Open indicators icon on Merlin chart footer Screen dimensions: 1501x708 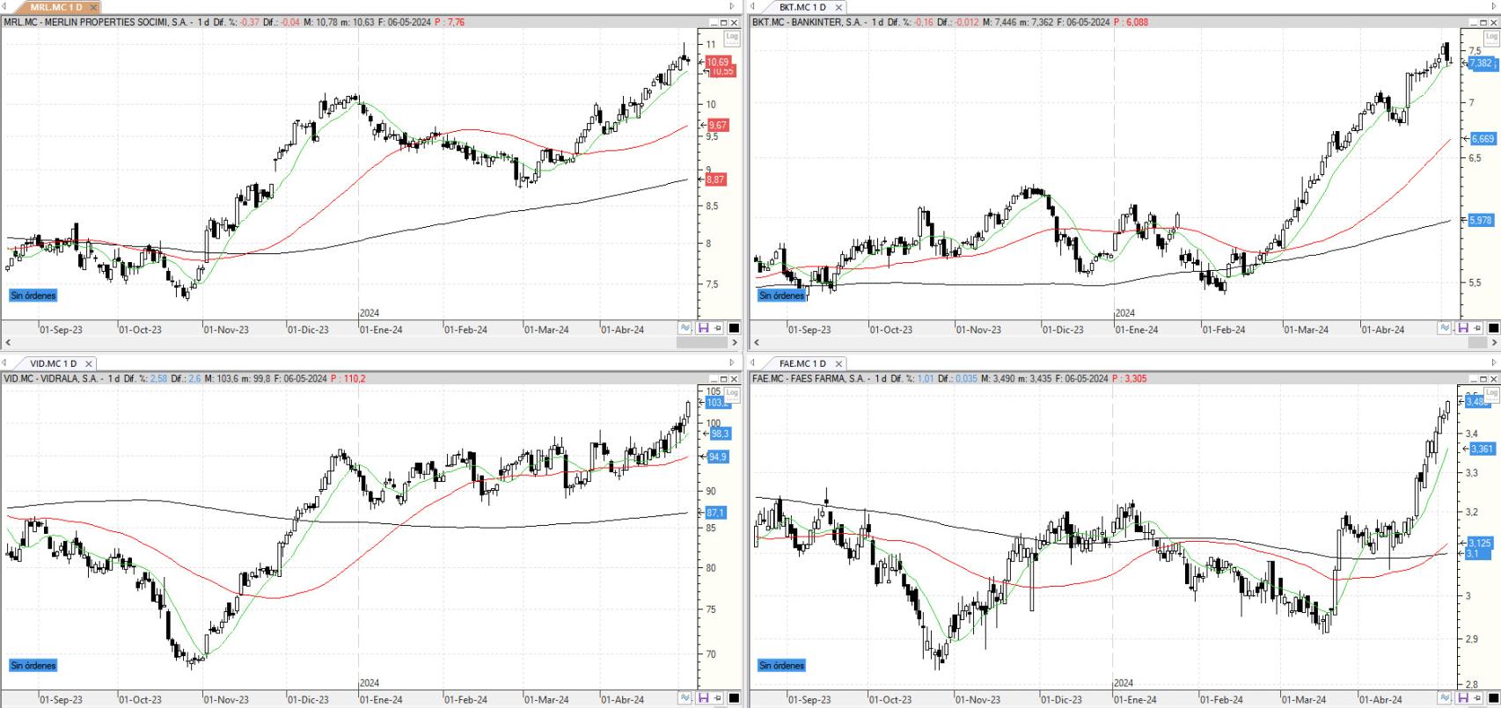coord(685,328)
